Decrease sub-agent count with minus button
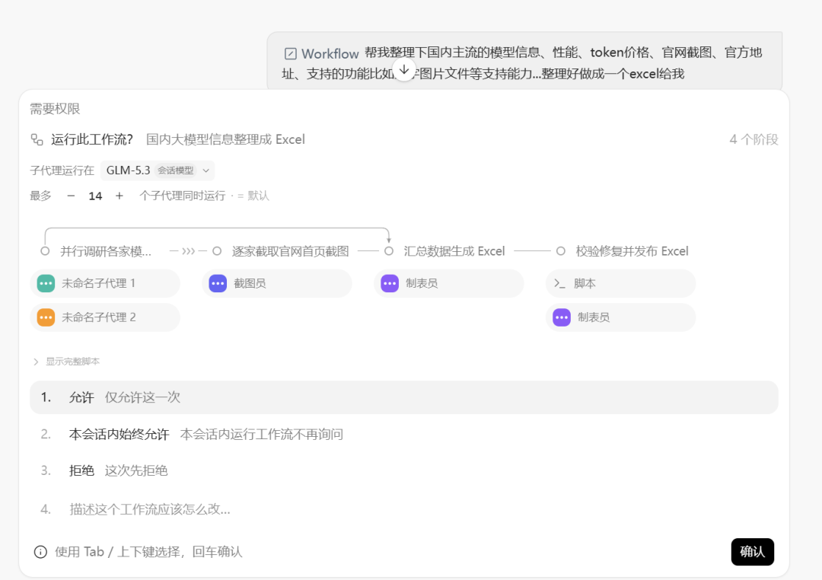This screenshot has width=822, height=580. point(71,196)
